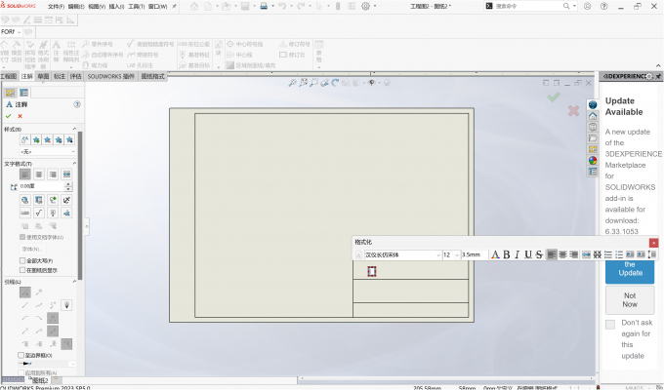Screen dimensions: 664x390
Task: Enable 全部大写 checkbox
Action: coord(22,260)
